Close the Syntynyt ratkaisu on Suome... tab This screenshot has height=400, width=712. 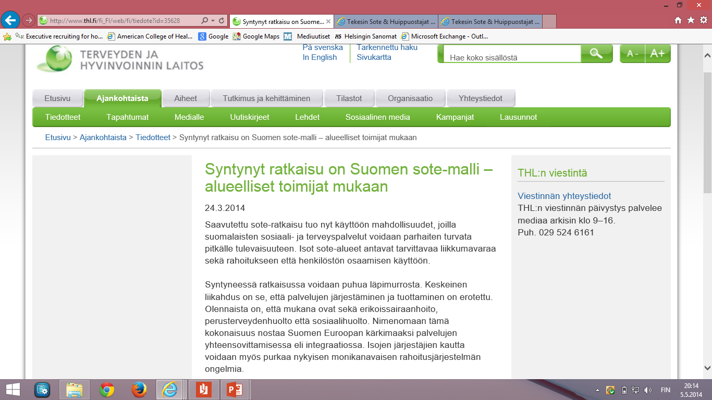click(x=328, y=21)
